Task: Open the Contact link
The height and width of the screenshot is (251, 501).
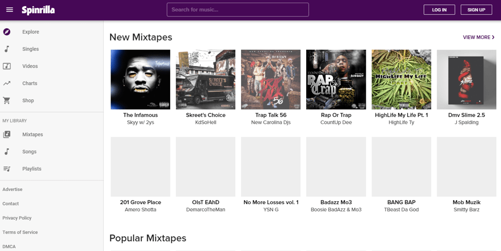Action: (x=11, y=204)
